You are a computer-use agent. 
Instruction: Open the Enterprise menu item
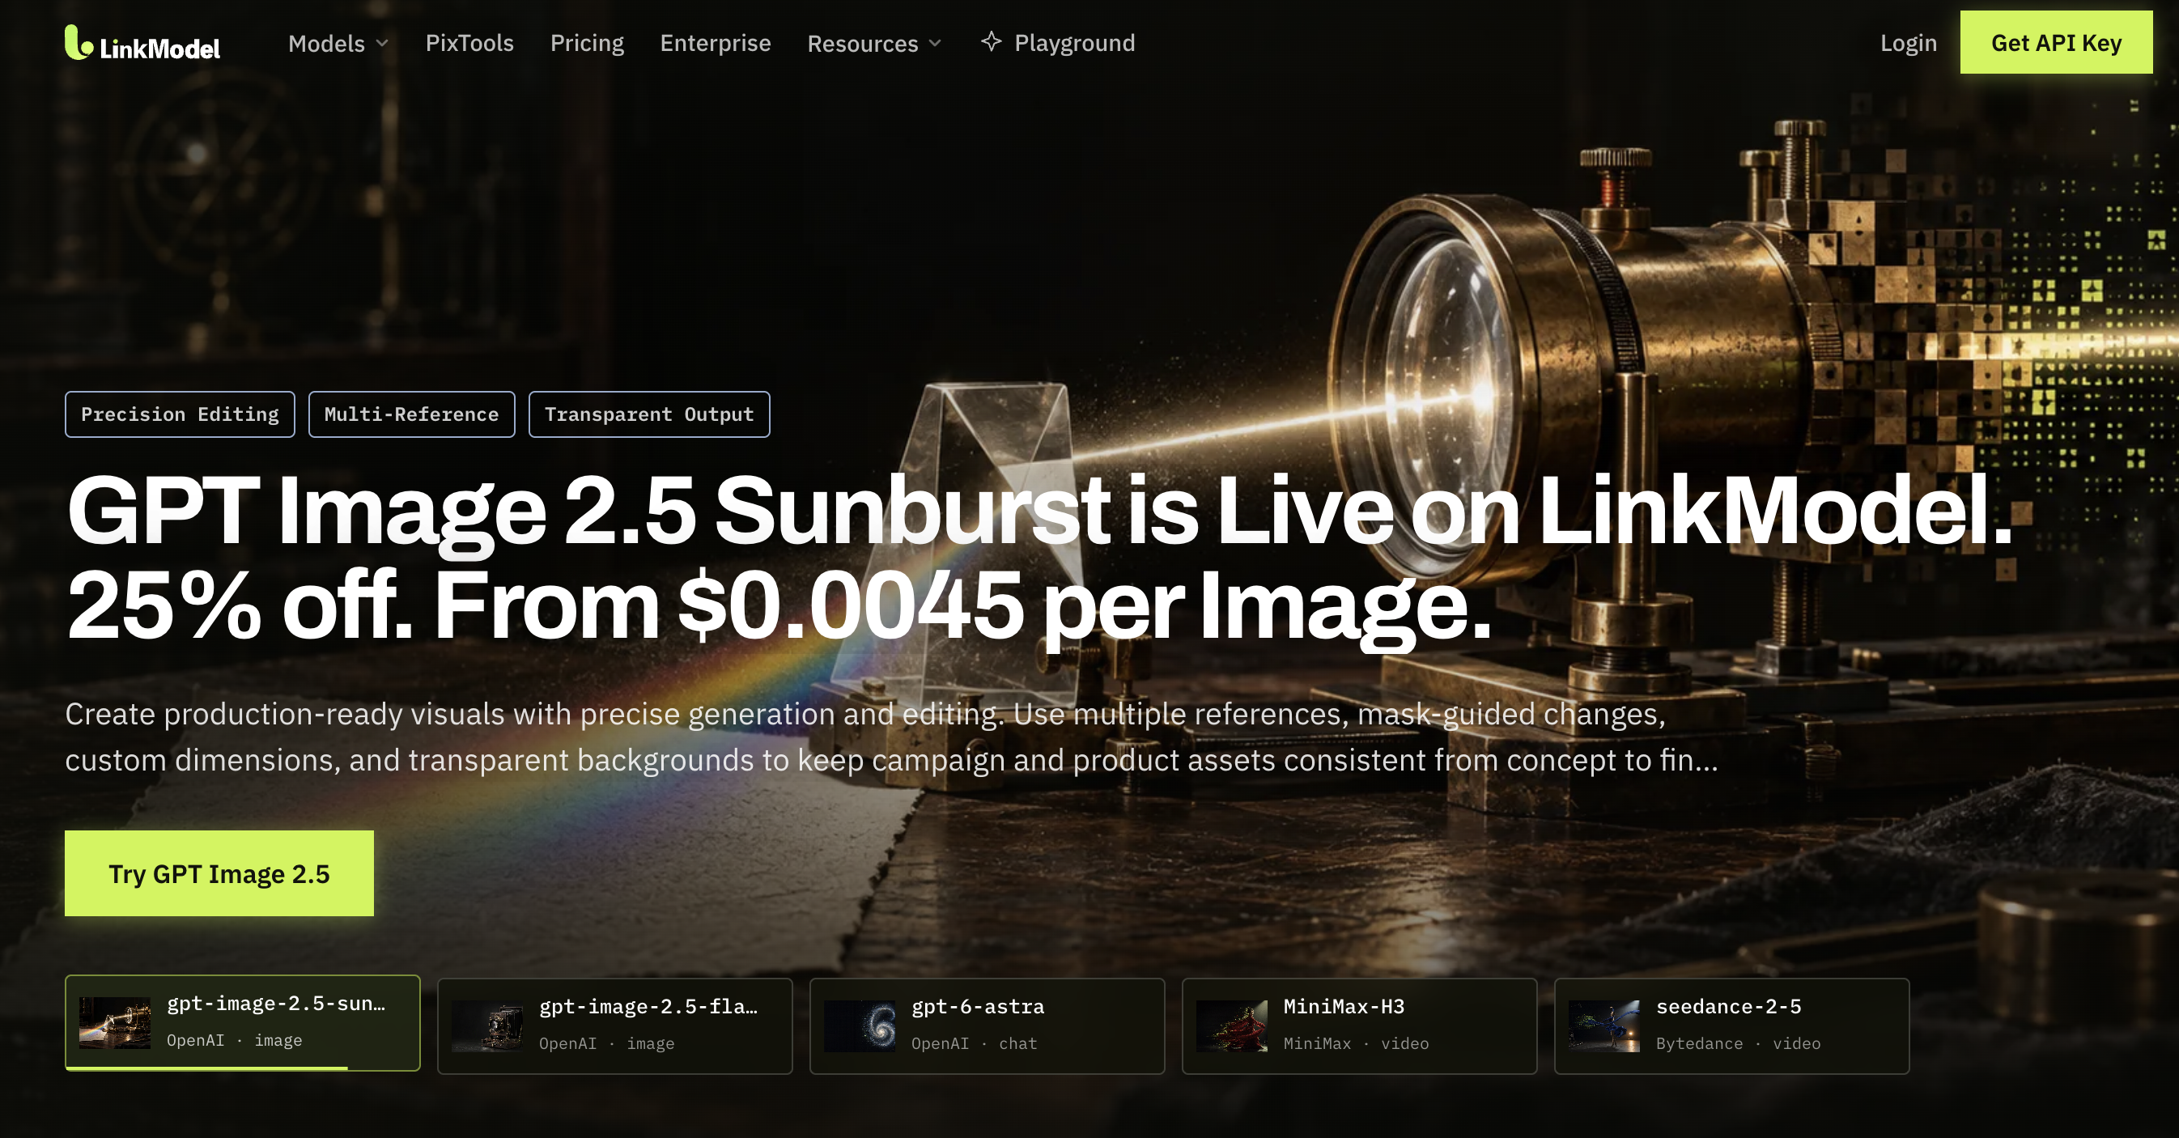coord(716,43)
